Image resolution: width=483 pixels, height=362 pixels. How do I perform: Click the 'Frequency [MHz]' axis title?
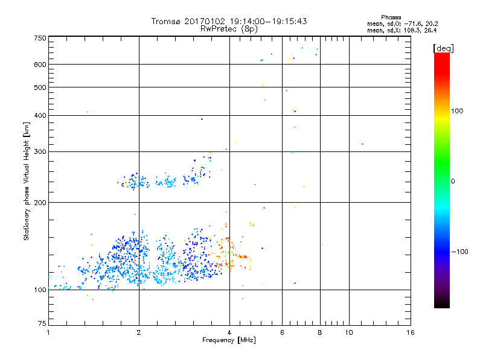coord(229,340)
